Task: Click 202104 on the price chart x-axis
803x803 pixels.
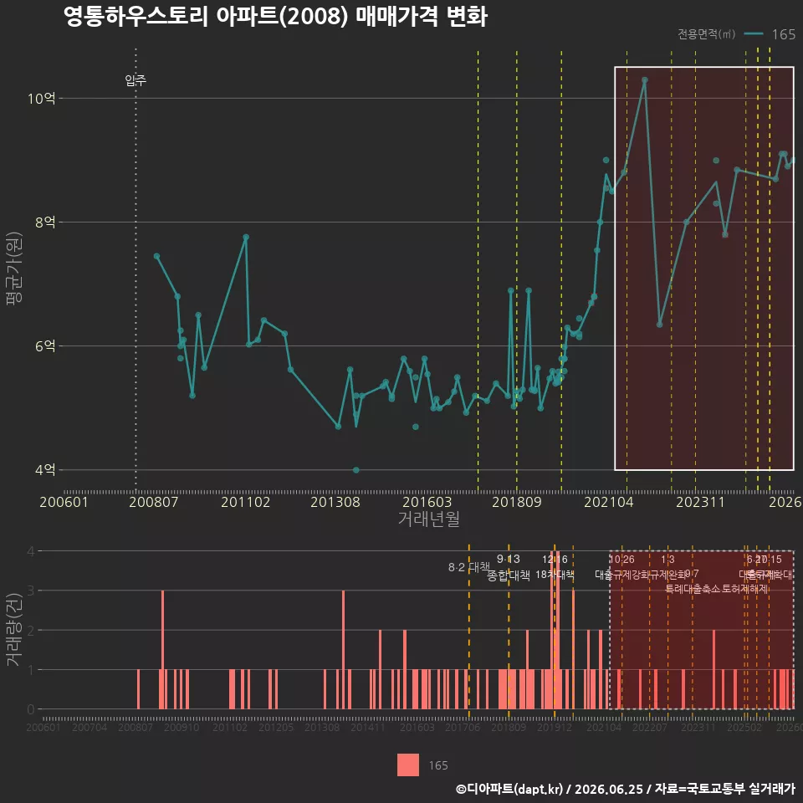Action: pos(609,502)
